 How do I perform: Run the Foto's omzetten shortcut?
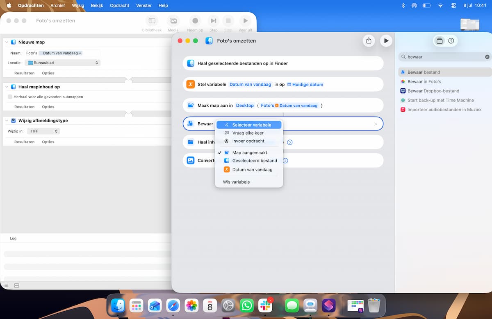386,40
